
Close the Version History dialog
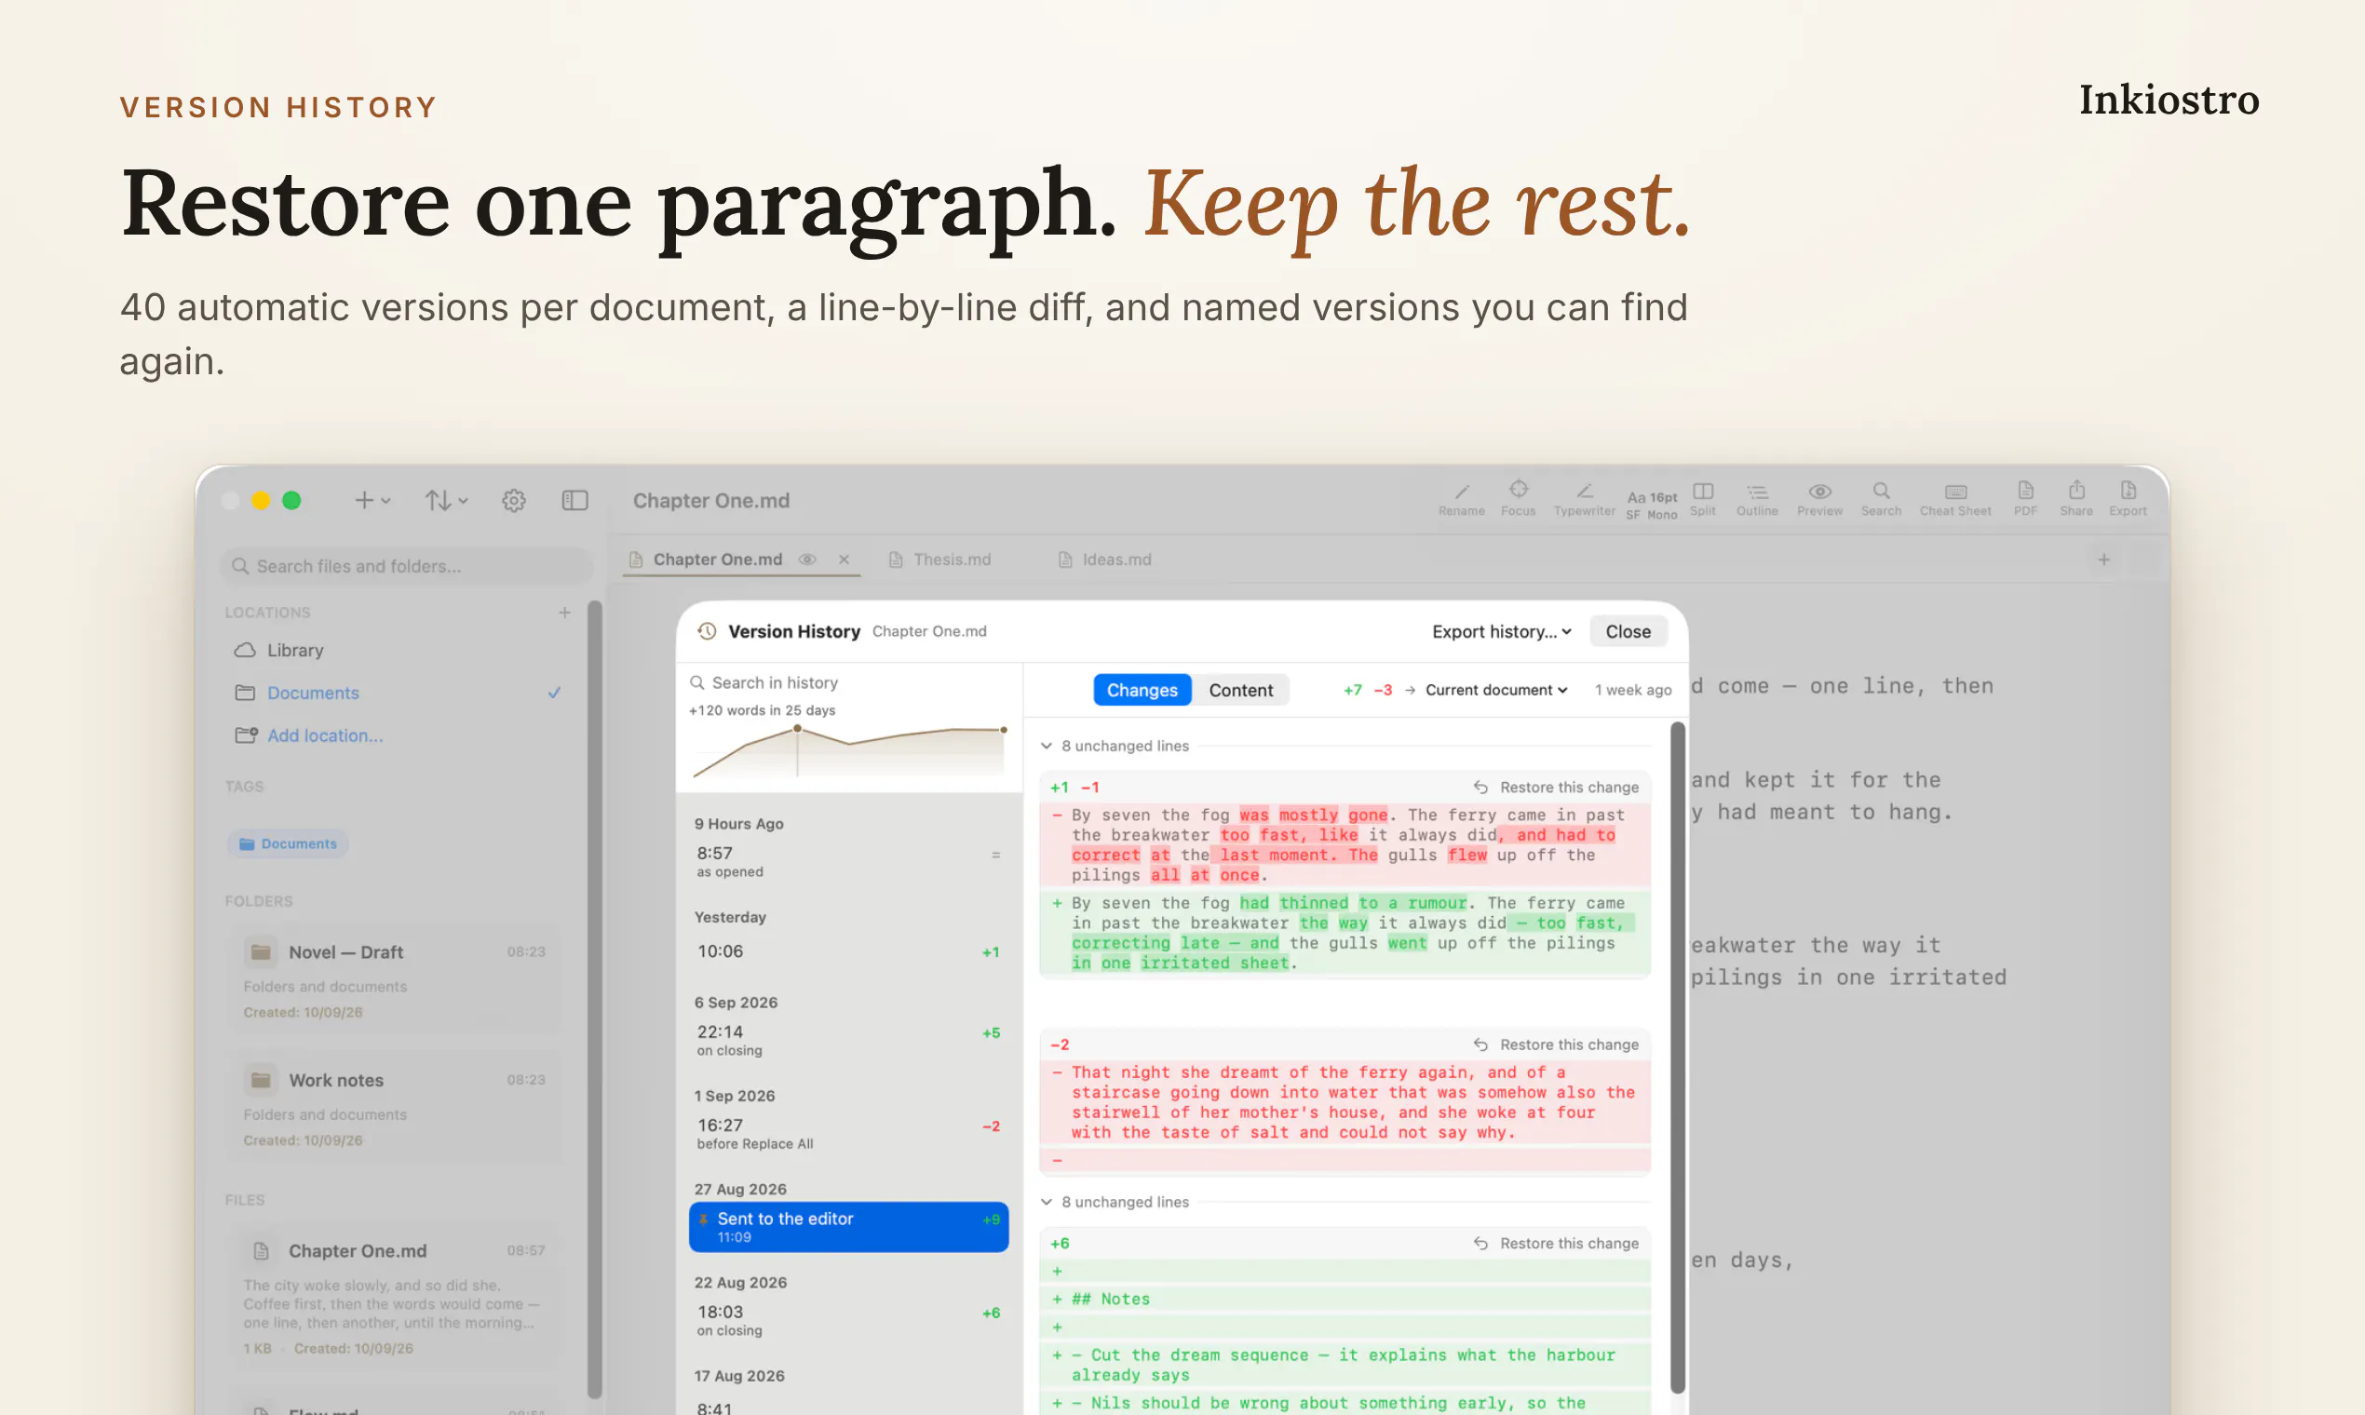1628,631
